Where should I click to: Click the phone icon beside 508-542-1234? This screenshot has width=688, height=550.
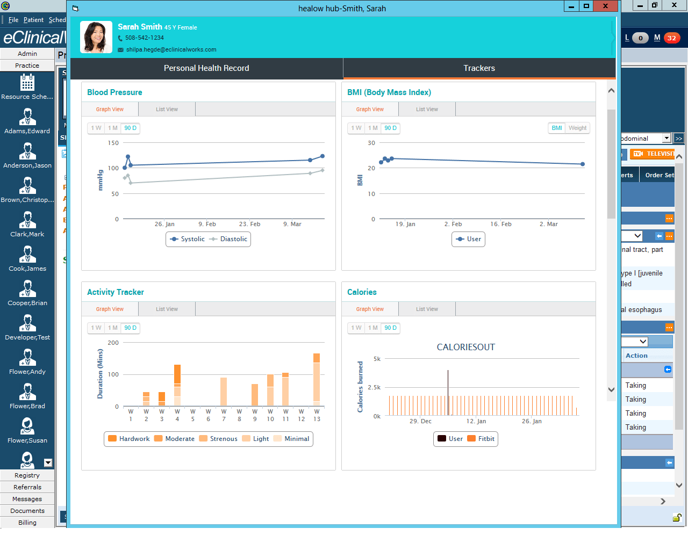(x=120, y=38)
